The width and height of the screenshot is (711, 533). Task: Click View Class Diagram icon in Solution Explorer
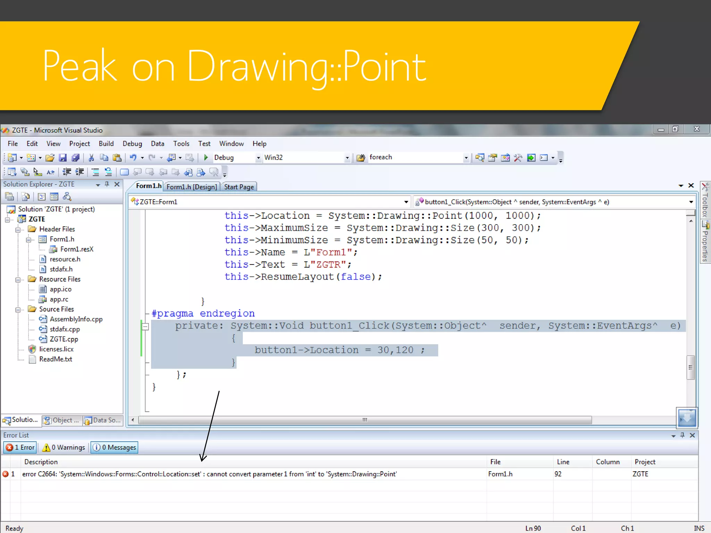[67, 197]
